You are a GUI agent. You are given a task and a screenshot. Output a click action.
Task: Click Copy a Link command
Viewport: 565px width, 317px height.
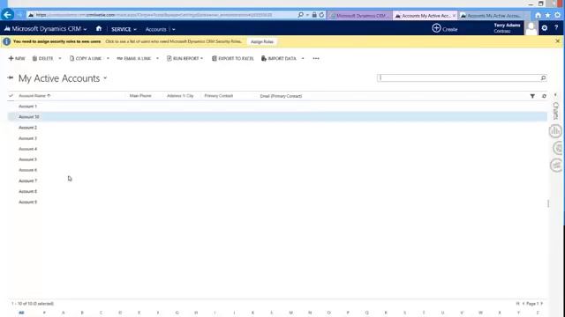[86, 58]
